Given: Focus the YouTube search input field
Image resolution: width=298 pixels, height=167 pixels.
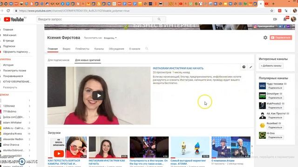Looking at the screenshot, I should (x=95, y=19).
